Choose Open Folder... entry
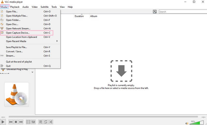Image resolution: width=207 pixels, height=125 pixels. click(30, 20)
